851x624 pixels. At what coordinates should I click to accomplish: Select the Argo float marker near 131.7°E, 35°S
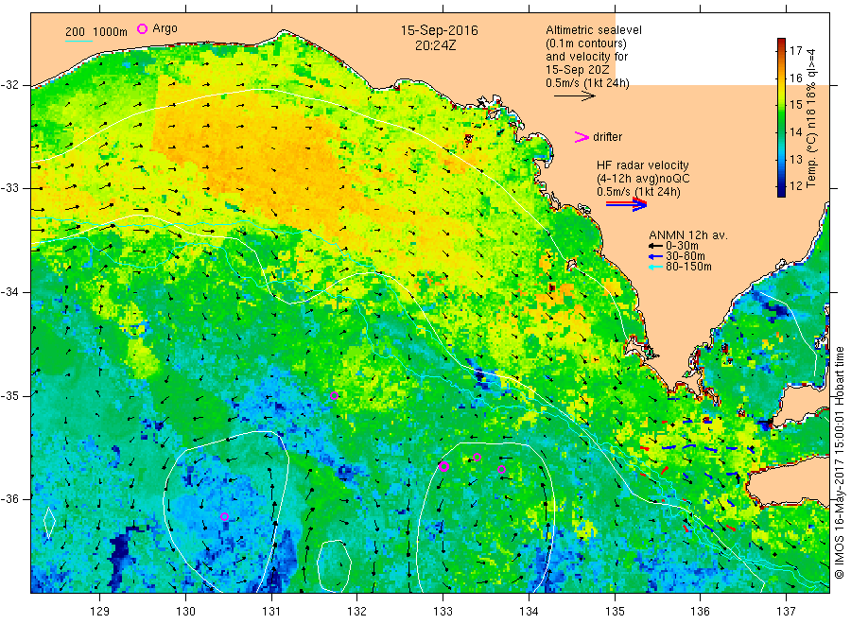point(334,395)
